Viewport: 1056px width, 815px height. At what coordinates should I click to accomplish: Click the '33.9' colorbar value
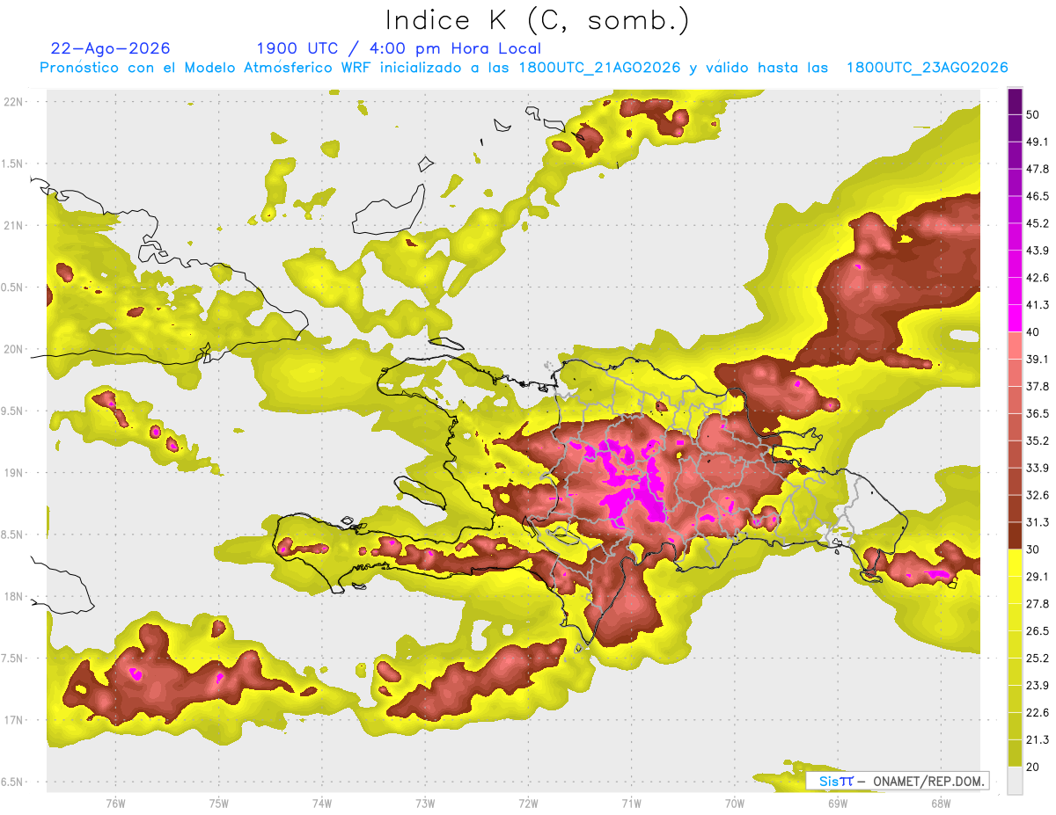[x=1037, y=468]
